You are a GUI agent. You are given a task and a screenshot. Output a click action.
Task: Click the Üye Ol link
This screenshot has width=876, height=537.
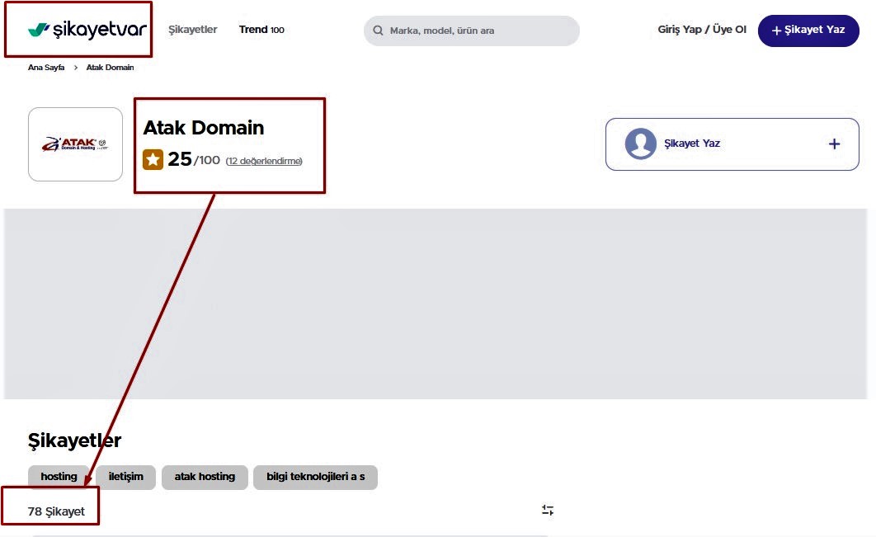point(729,30)
